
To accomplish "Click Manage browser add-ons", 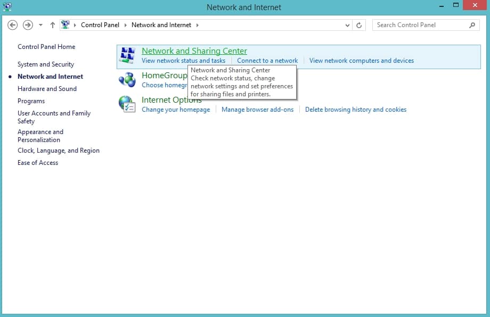I will 257,110.
